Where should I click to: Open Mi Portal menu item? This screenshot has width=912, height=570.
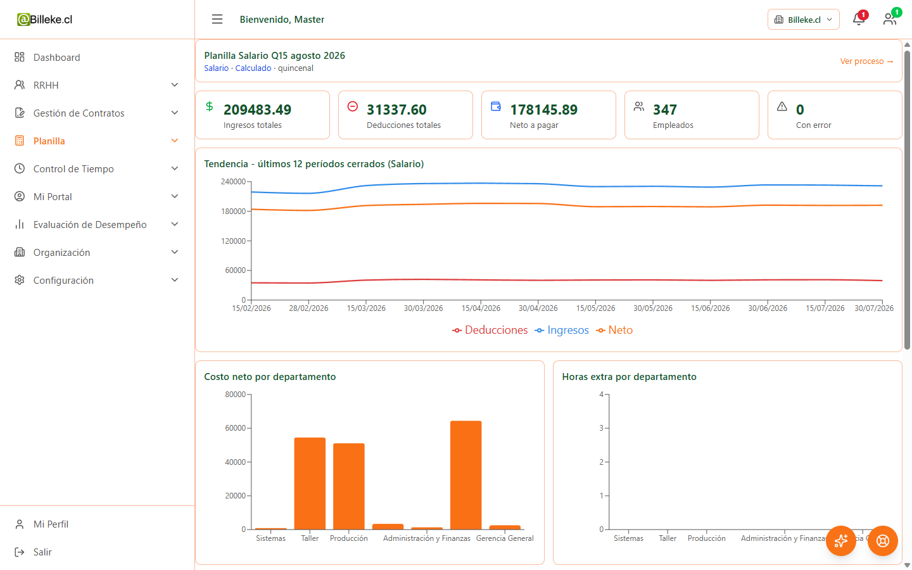pyautogui.click(x=97, y=196)
